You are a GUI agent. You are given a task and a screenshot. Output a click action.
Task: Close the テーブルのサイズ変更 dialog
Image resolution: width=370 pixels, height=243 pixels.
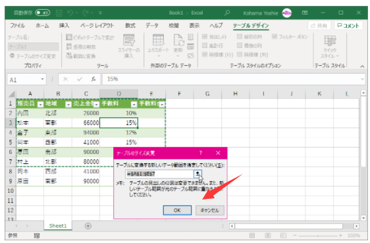pos(218,153)
